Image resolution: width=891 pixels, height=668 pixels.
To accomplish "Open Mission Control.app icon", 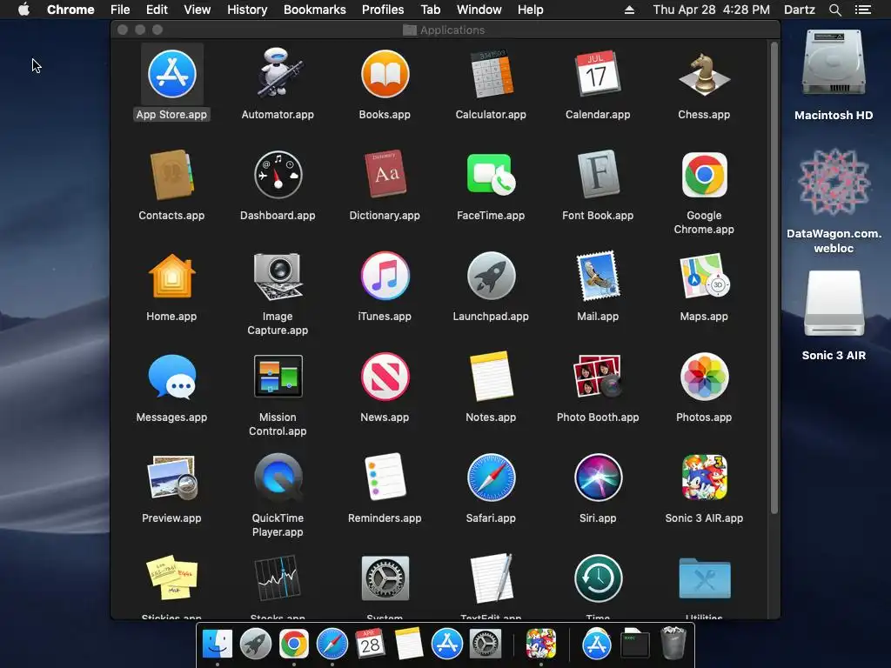I will click(x=278, y=377).
